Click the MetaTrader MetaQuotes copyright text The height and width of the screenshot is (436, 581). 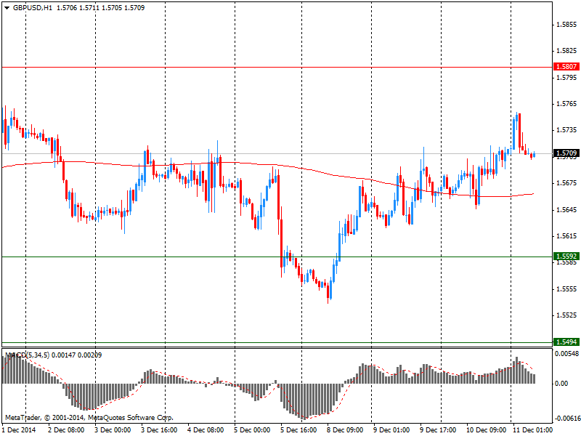89,418
